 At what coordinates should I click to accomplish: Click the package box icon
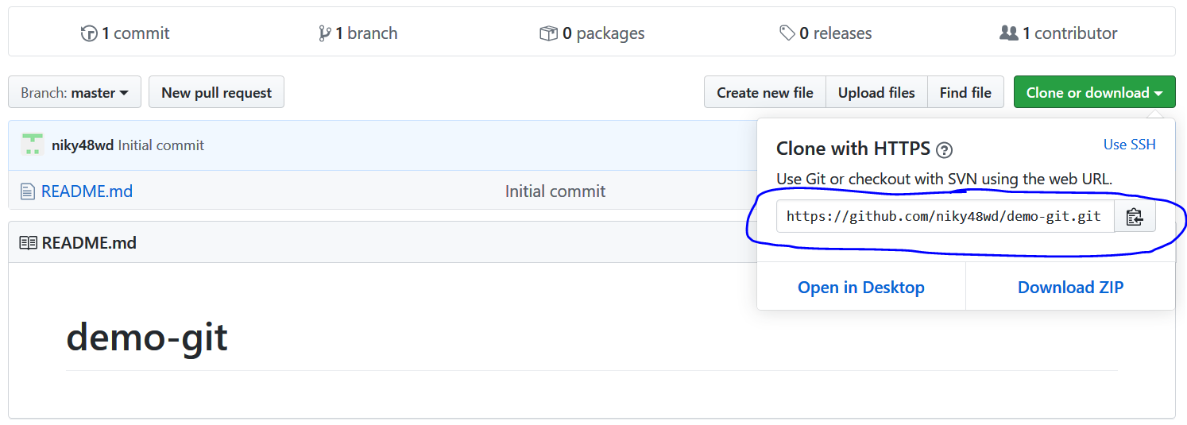pos(548,33)
